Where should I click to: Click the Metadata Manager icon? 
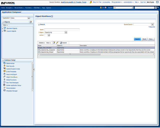pos(4,91)
